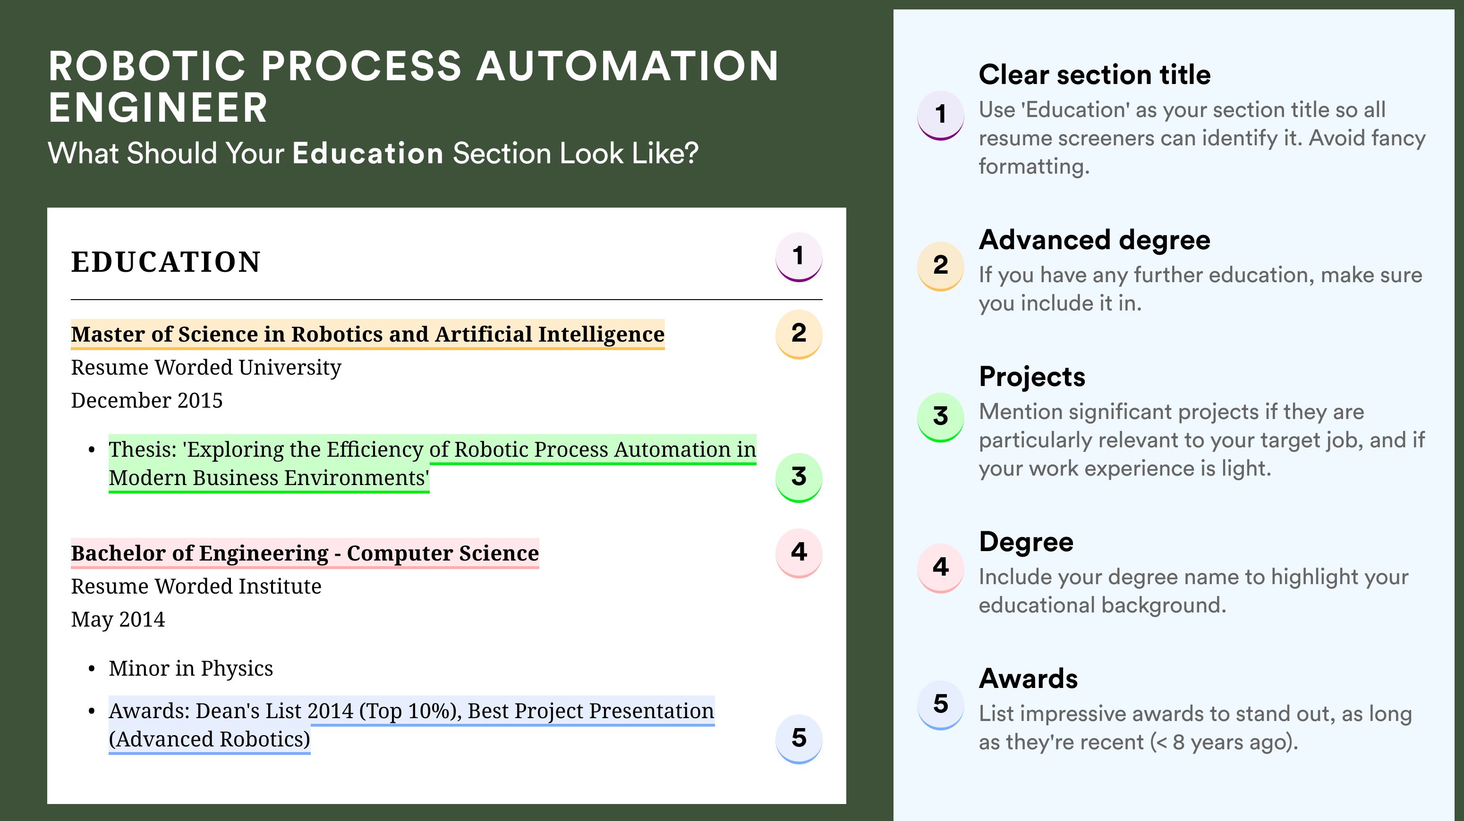The height and width of the screenshot is (821, 1464).
Task: Click the EDUCATION section heading
Action: point(166,262)
